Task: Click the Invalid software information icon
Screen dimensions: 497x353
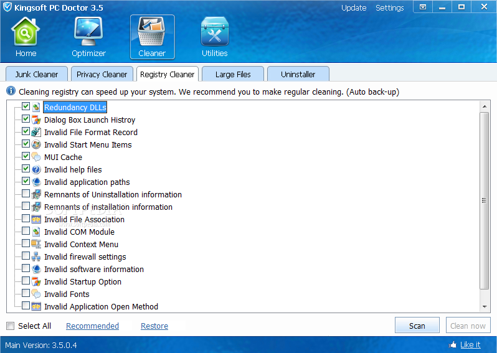Action: pos(36,269)
